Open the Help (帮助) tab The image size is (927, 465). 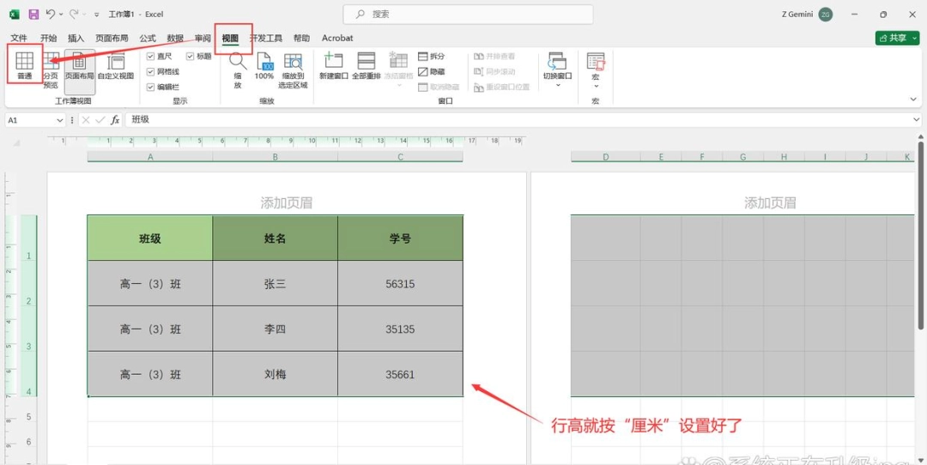pyautogui.click(x=301, y=38)
